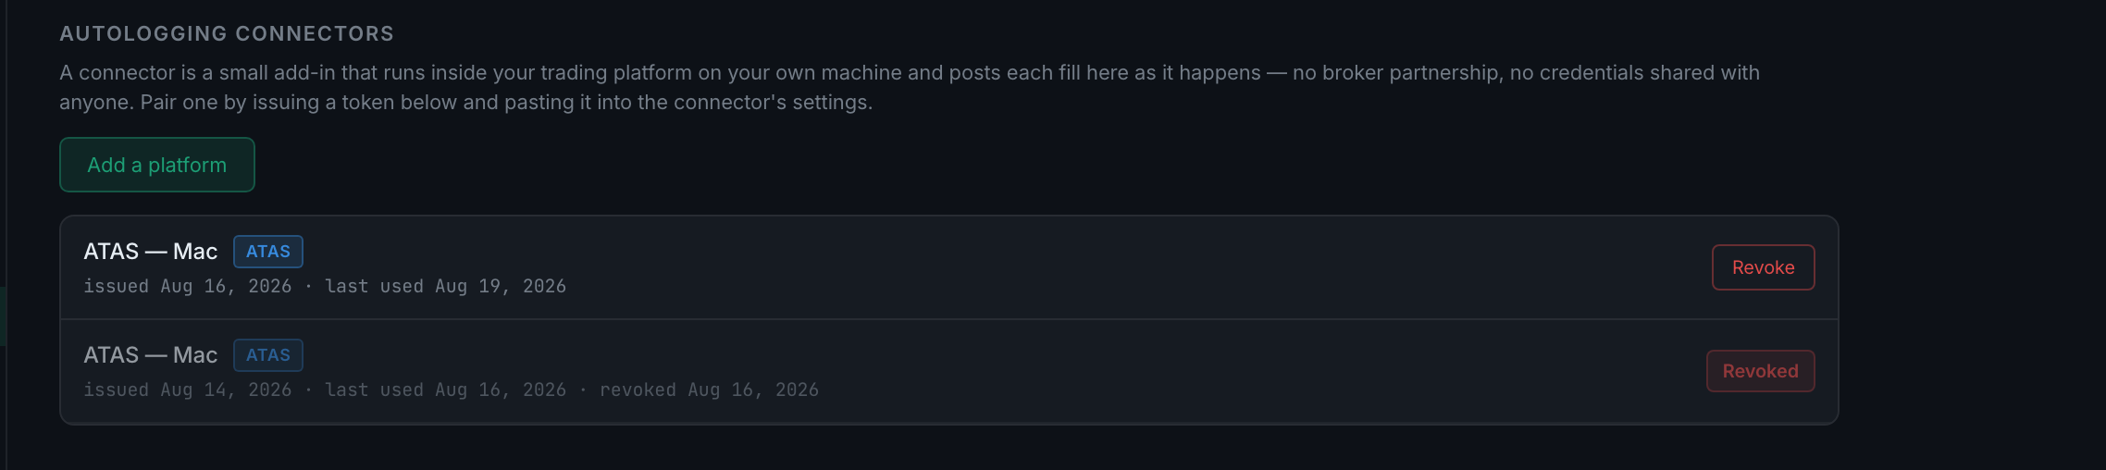2106x470 pixels.
Task: Click the issued Aug 14, 2026 date
Action: tap(188, 390)
